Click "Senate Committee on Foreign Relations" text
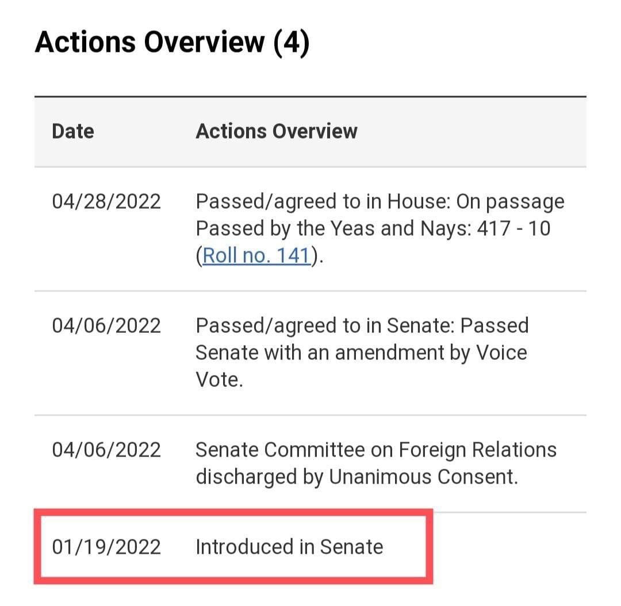 (x=376, y=450)
